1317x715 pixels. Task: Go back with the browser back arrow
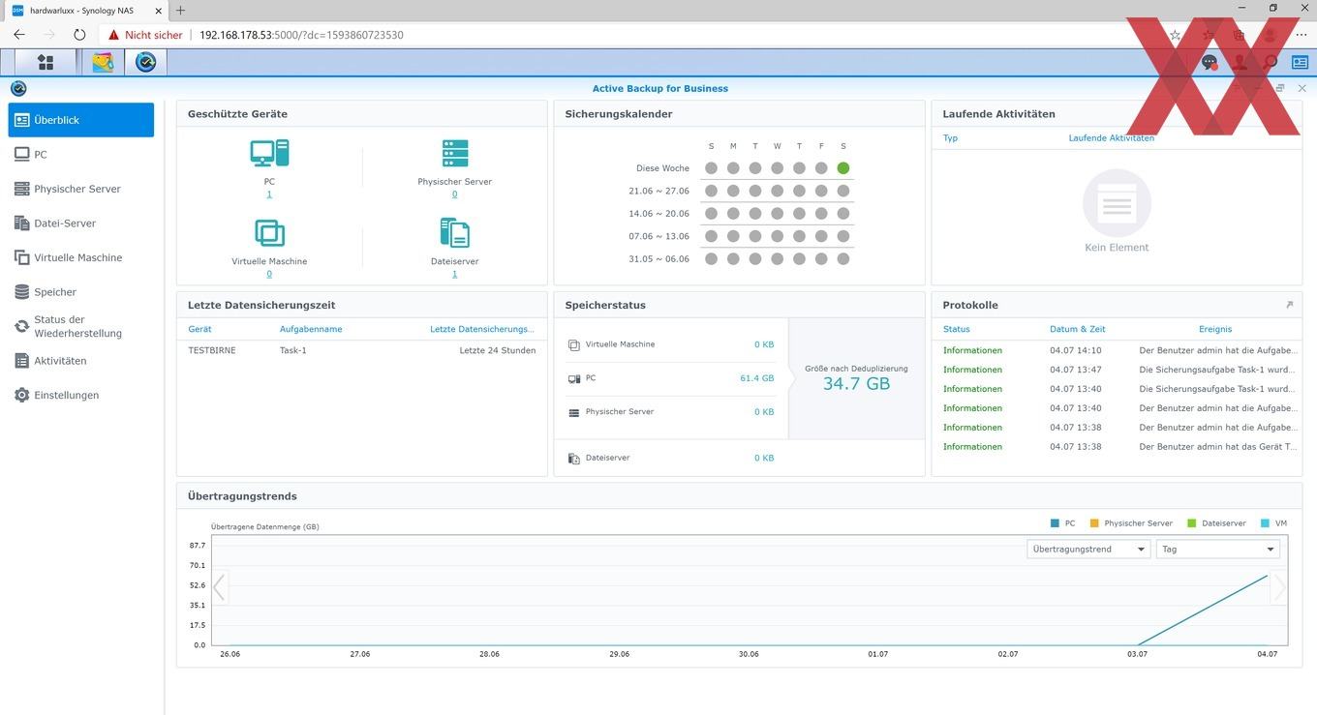19,35
